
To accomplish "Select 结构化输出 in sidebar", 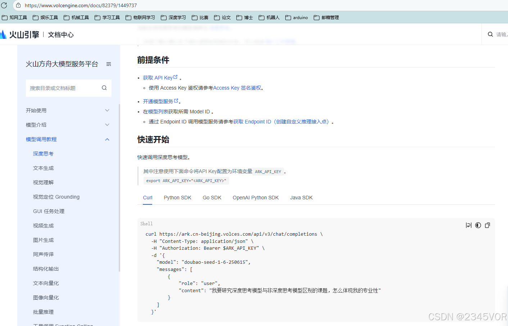I will pos(46,269).
